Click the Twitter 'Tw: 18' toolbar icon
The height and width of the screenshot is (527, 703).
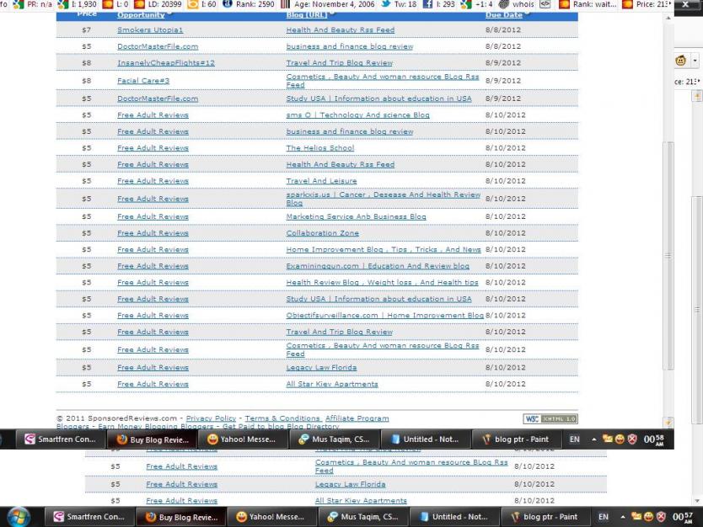click(x=385, y=4)
